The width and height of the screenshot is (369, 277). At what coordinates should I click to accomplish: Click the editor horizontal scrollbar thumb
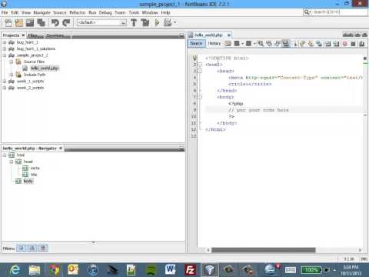pos(264,250)
